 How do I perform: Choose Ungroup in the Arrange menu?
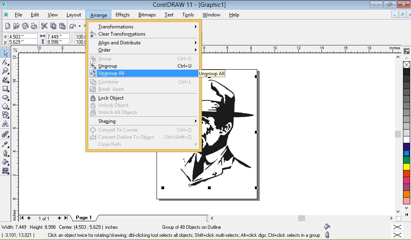coord(143,66)
